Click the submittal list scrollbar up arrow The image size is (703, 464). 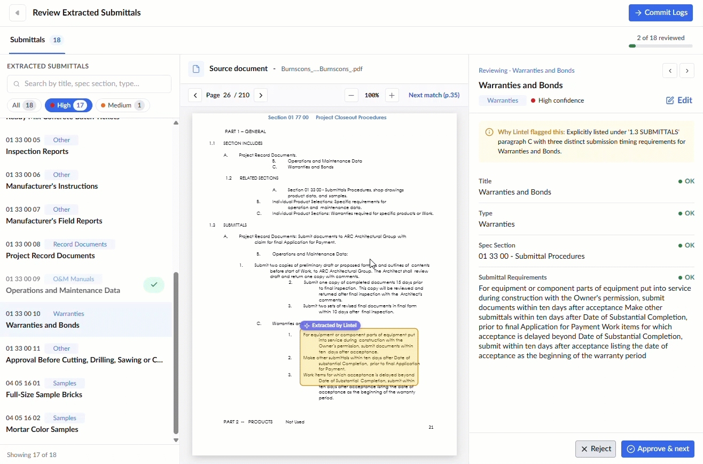pyautogui.click(x=176, y=123)
